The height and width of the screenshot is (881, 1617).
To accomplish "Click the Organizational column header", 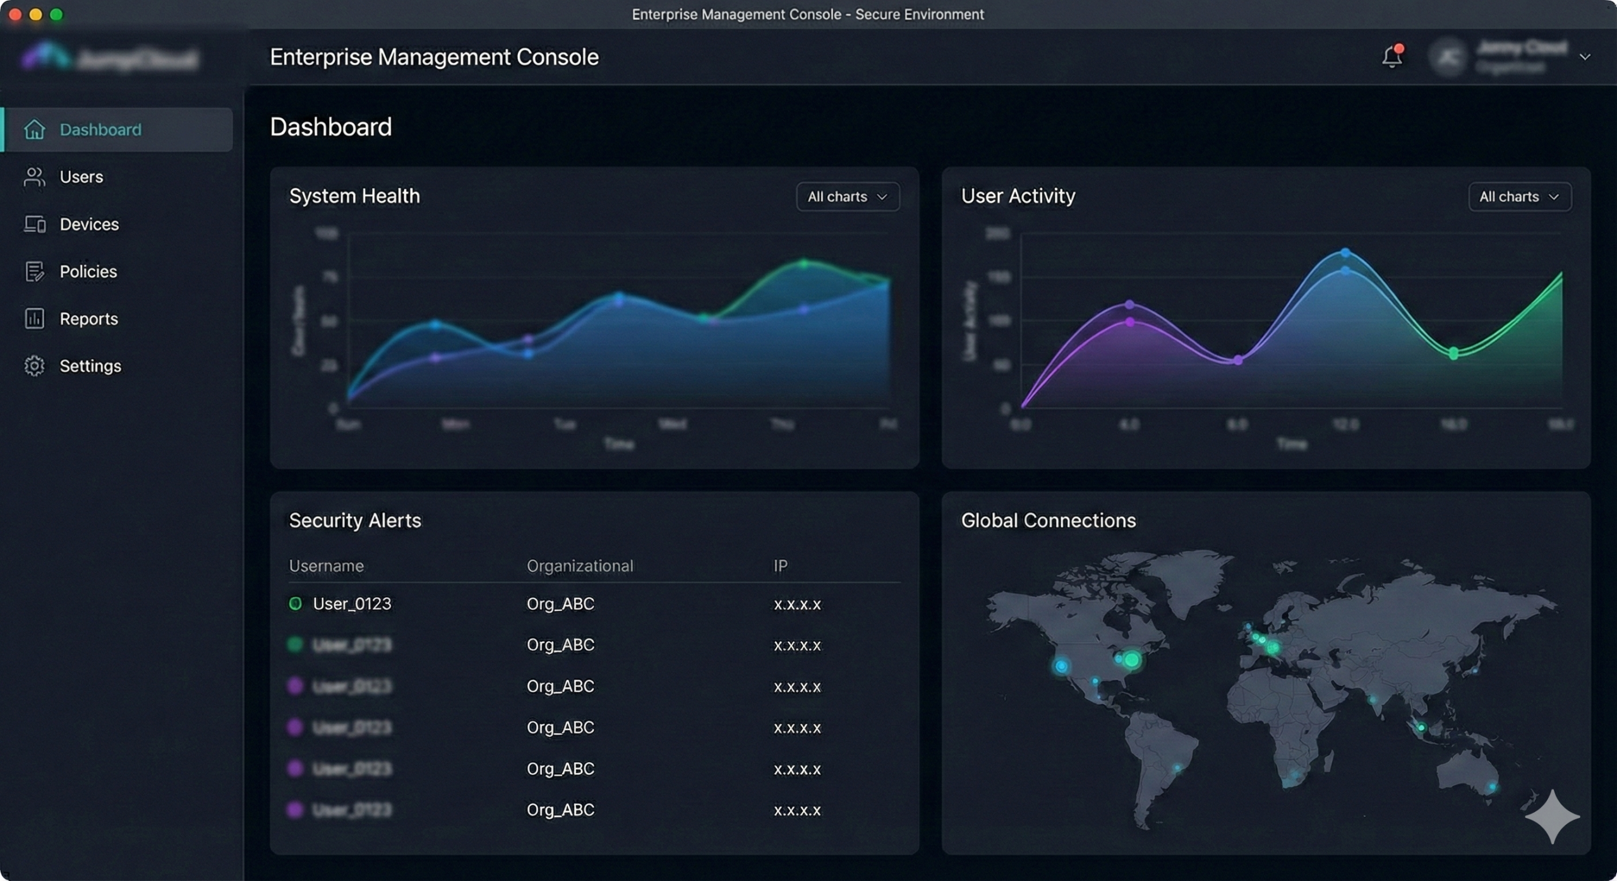I will click(x=579, y=565).
